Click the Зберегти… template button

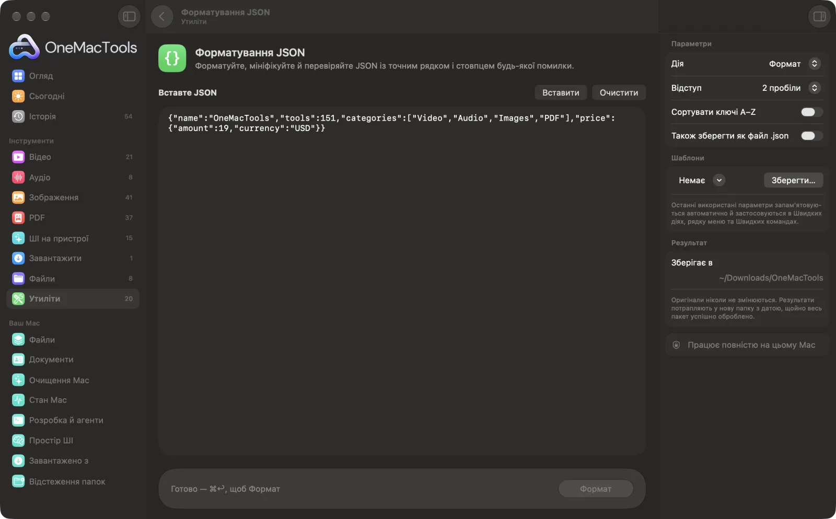(x=793, y=180)
